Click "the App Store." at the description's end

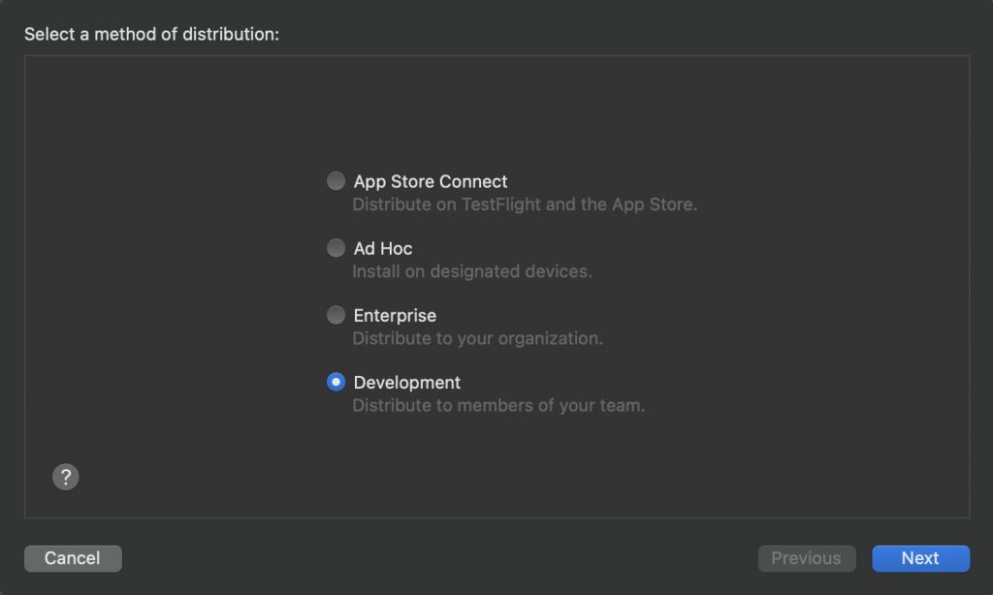[x=640, y=204]
